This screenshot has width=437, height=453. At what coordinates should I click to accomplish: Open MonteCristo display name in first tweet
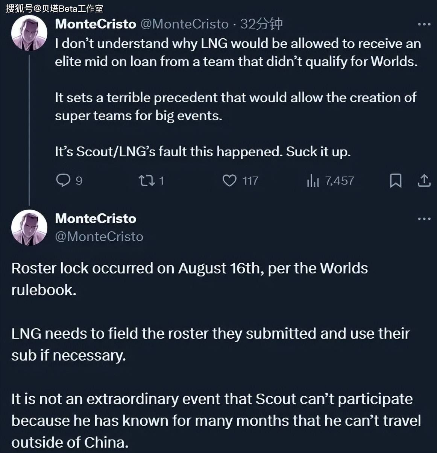tap(96, 24)
